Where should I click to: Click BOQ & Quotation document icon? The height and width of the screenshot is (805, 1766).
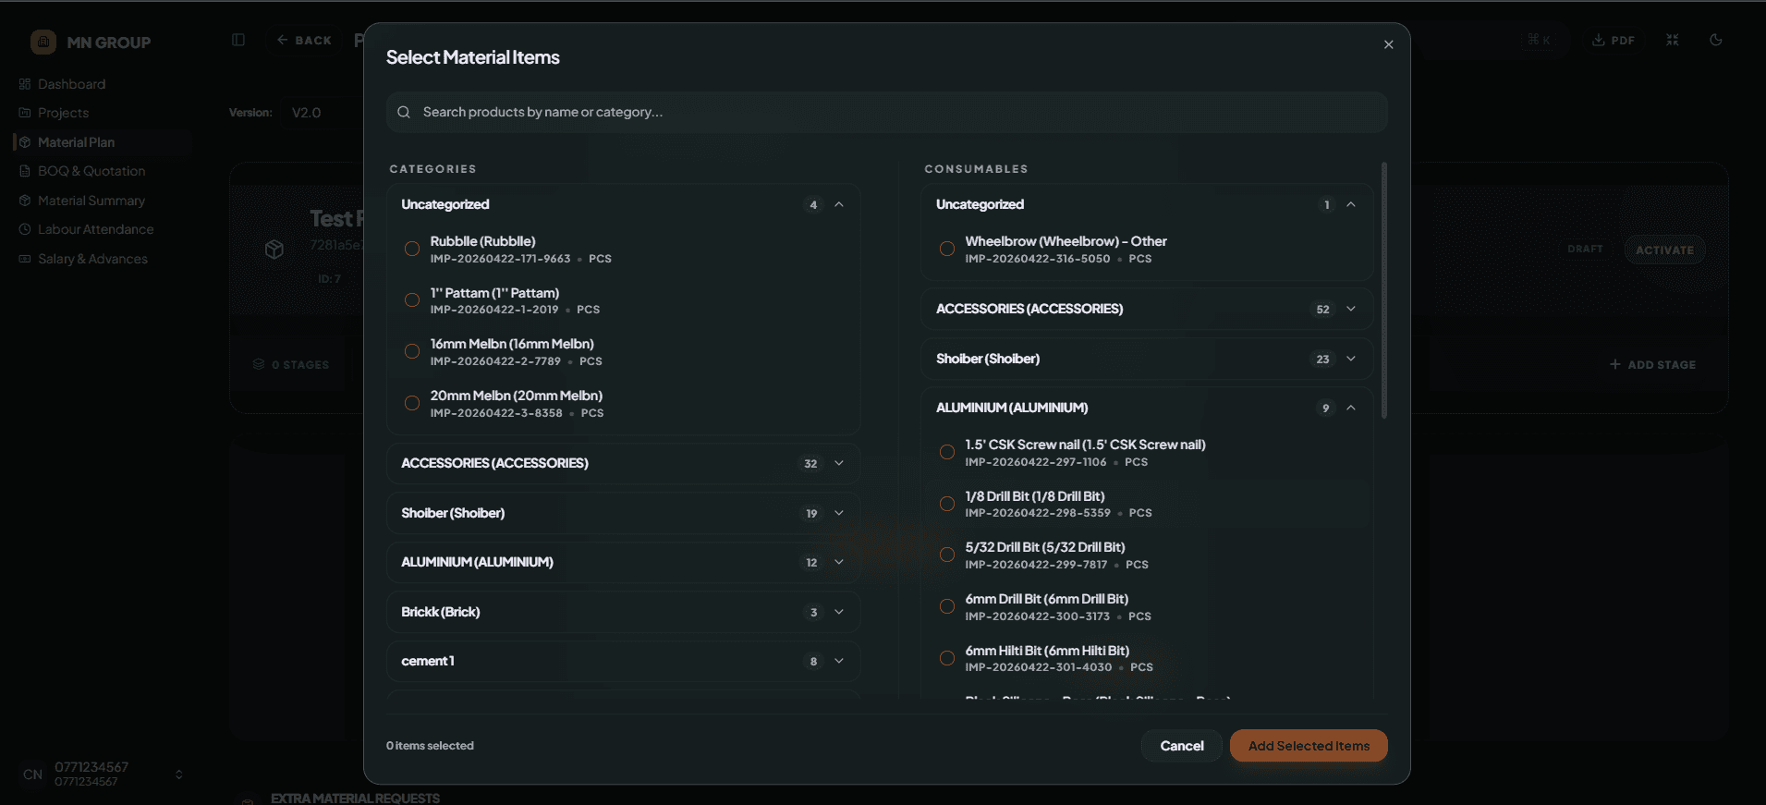25,171
